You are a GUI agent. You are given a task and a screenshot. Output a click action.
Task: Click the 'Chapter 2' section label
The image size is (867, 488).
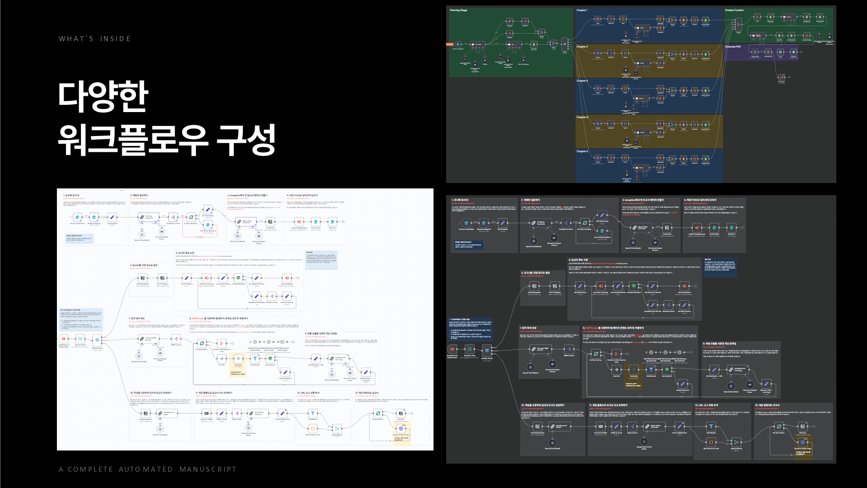pos(582,47)
